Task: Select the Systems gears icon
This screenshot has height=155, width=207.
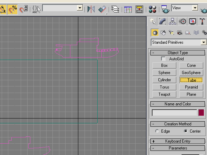Action: pos(204,33)
